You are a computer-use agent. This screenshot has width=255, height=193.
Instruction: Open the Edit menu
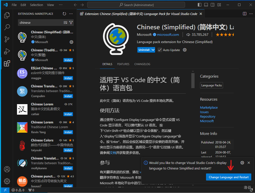[x=23, y=5]
